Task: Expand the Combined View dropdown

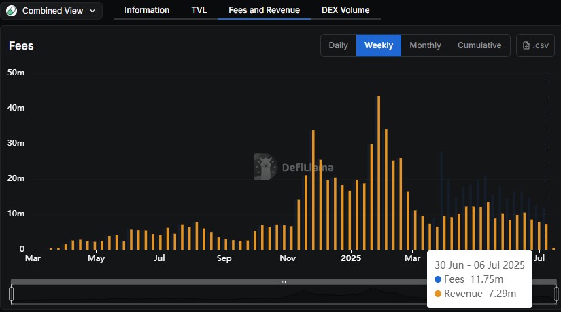Action: (x=52, y=11)
